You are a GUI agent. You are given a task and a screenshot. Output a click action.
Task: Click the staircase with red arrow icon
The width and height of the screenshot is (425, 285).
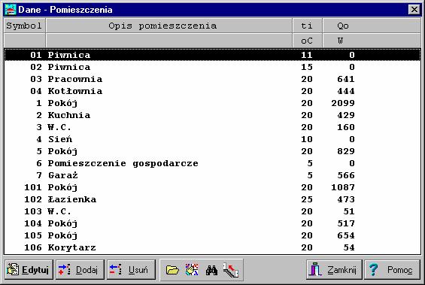pos(231,270)
